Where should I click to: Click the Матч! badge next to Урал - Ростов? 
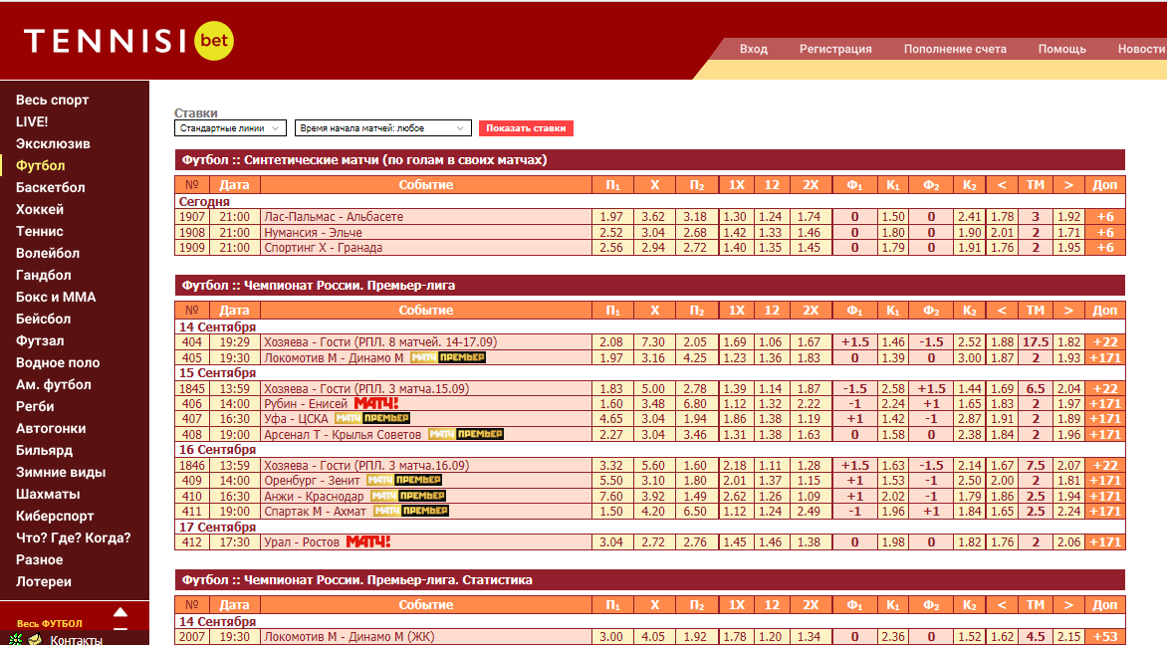coord(368,542)
